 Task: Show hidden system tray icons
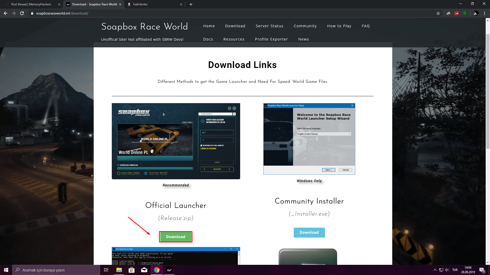pyautogui.click(x=435, y=270)
